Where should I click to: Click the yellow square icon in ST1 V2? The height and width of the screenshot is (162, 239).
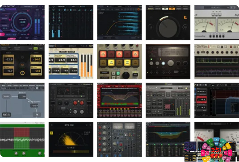51,133
